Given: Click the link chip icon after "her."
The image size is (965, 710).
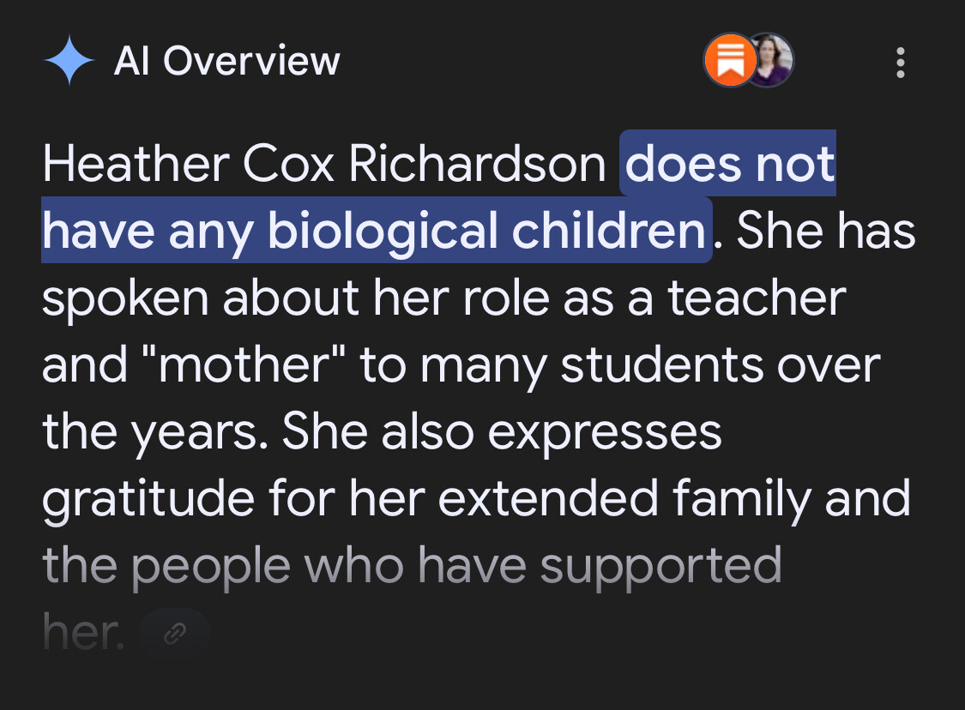Looking at the screenshot, I should pyautogui.click(x=175, y=634).
